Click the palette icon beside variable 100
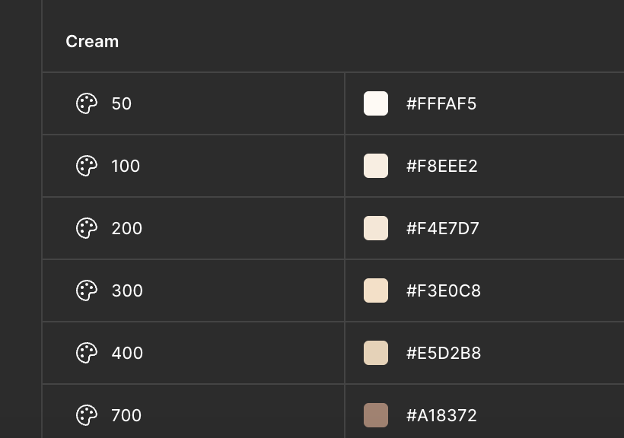624x438 pixels. pyautogui.click(x=87, y=166)
